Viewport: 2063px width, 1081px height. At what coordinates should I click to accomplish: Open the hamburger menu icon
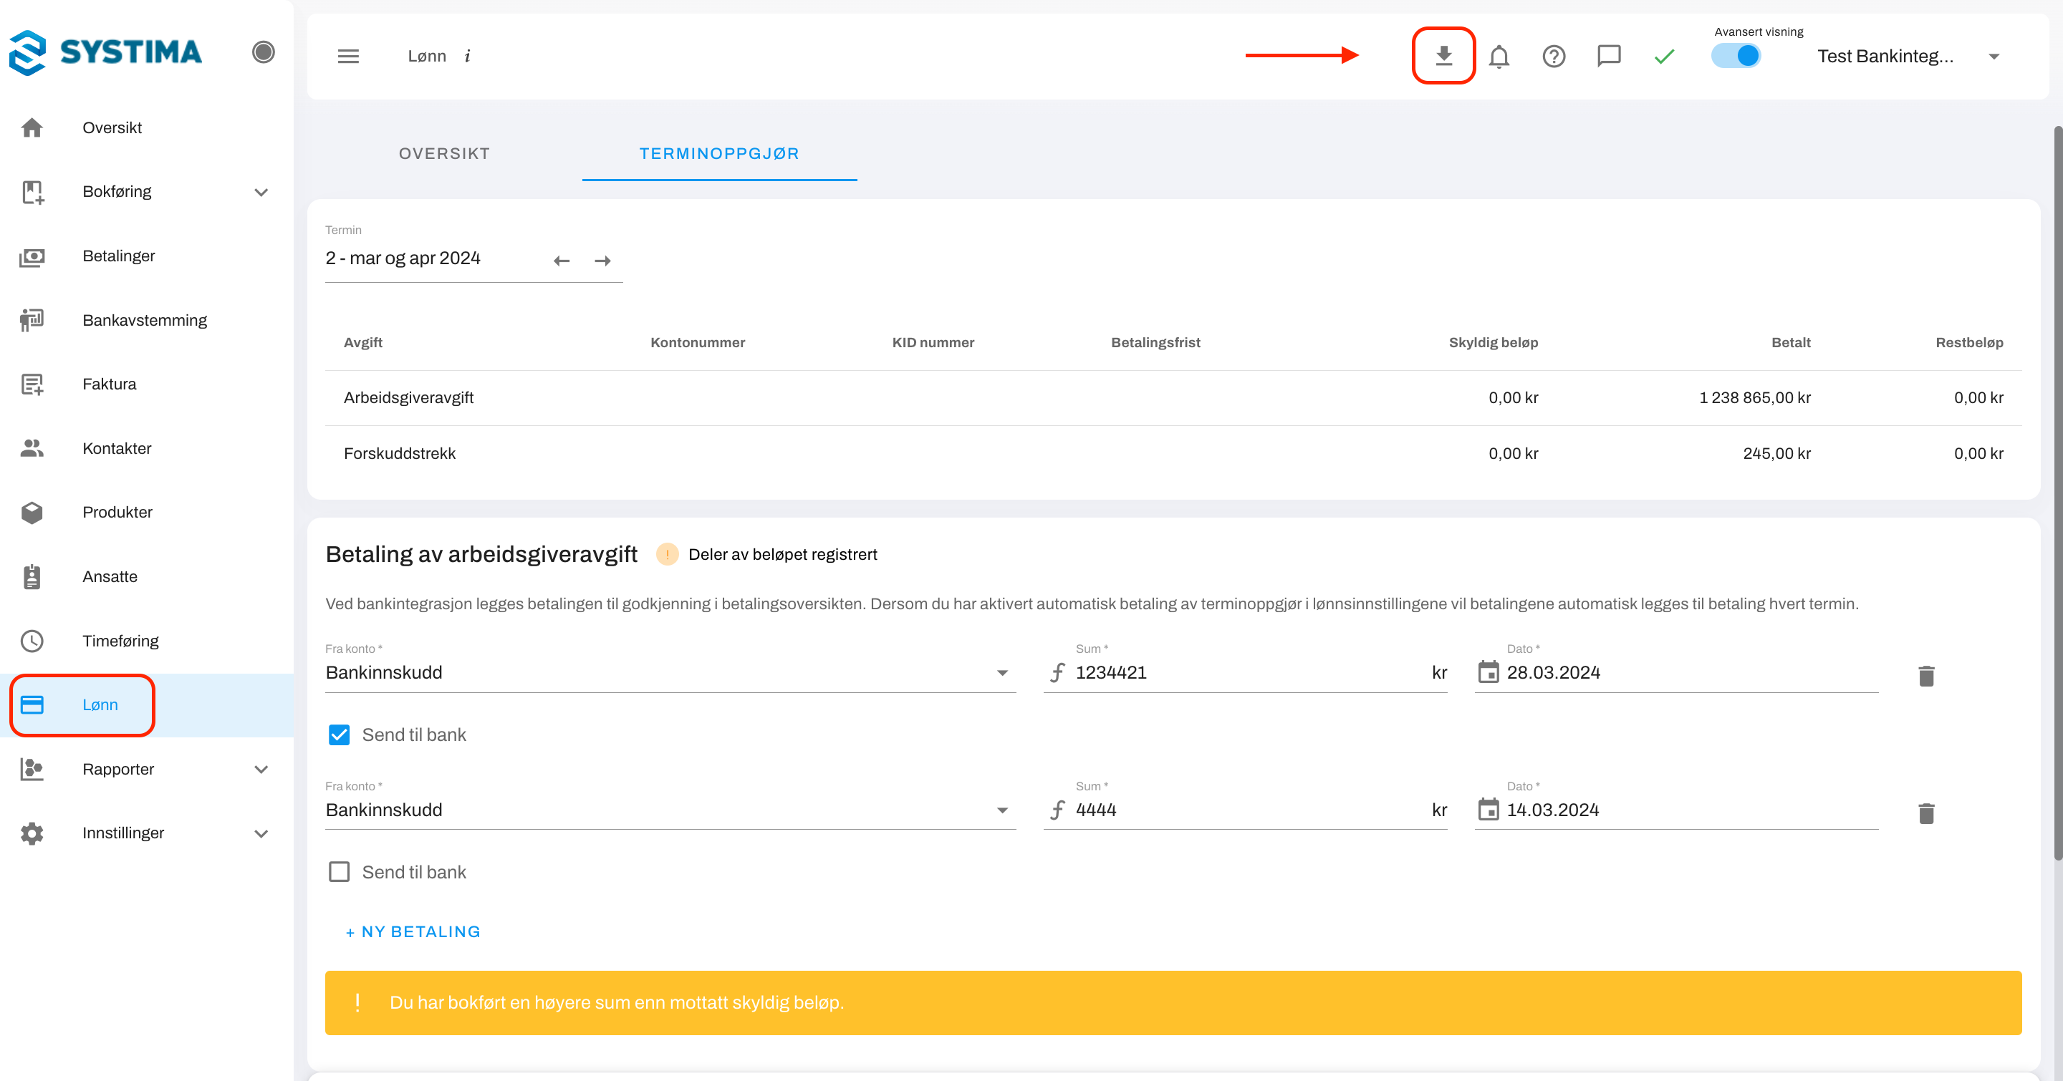point(347,56)
